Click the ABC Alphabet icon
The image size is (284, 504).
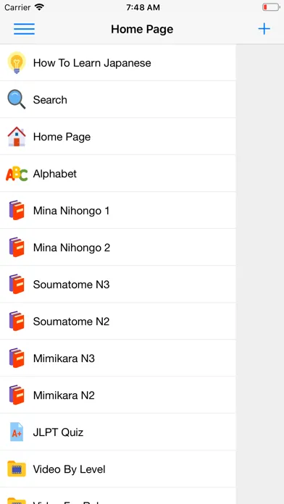point(17,174)
